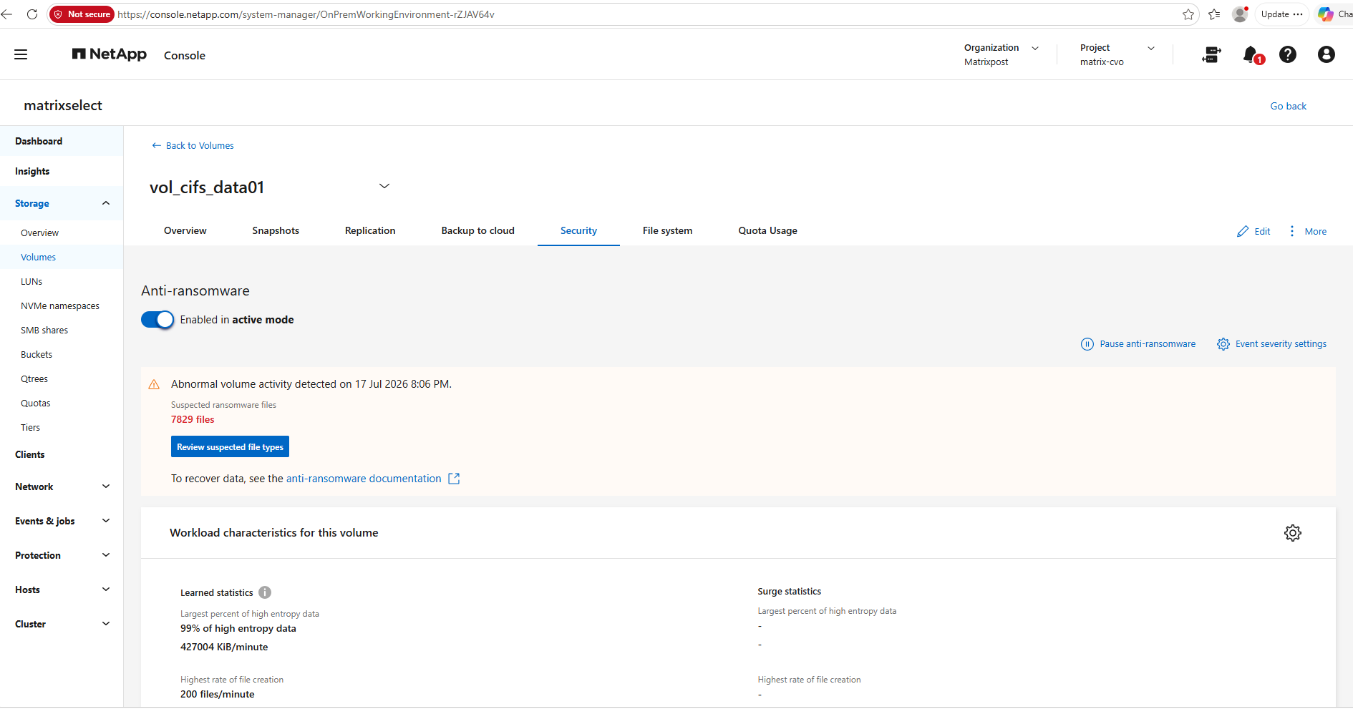Click Review suspected file types button

230,446
